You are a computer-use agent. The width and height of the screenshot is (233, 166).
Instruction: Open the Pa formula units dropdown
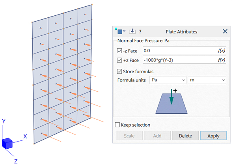(168, 80)
